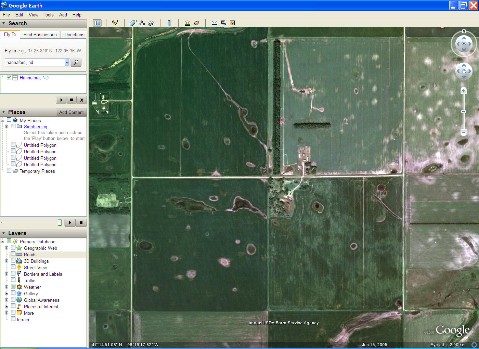Open the Edit menu
This screenshot has height=349, width=479.
(x=19, y=15)
